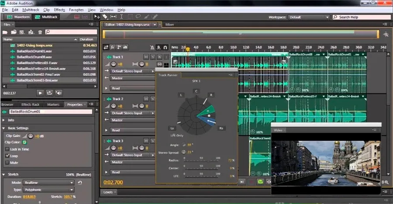The width and height of the screenshot is (393, 204).
Task: Select the Time Selection tool
Action: click(x=121, y=17)
